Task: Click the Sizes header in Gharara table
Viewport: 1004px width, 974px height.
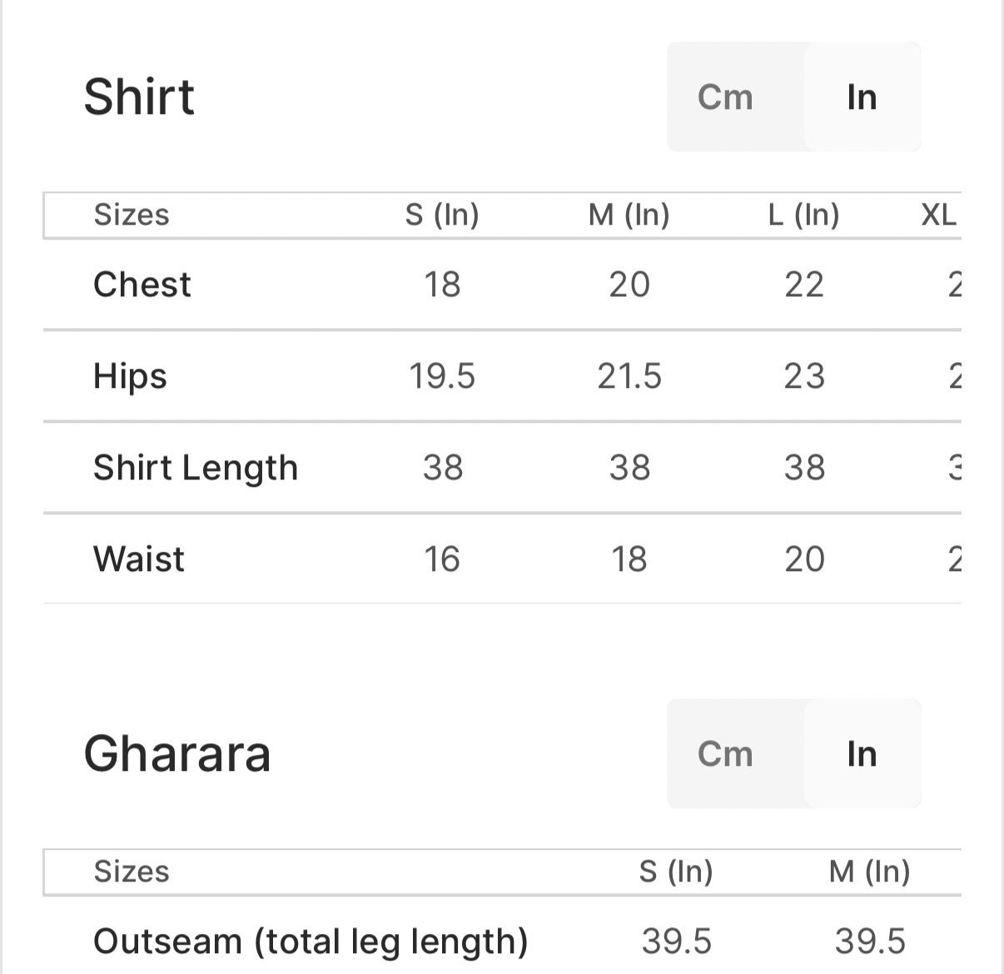Action: pos(132,872)
